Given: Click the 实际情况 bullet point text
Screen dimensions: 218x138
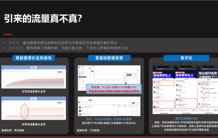Looking at the screenshot, I should 68,48.
